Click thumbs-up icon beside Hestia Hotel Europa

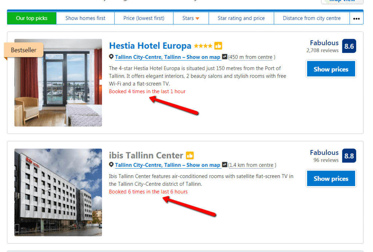218,46
